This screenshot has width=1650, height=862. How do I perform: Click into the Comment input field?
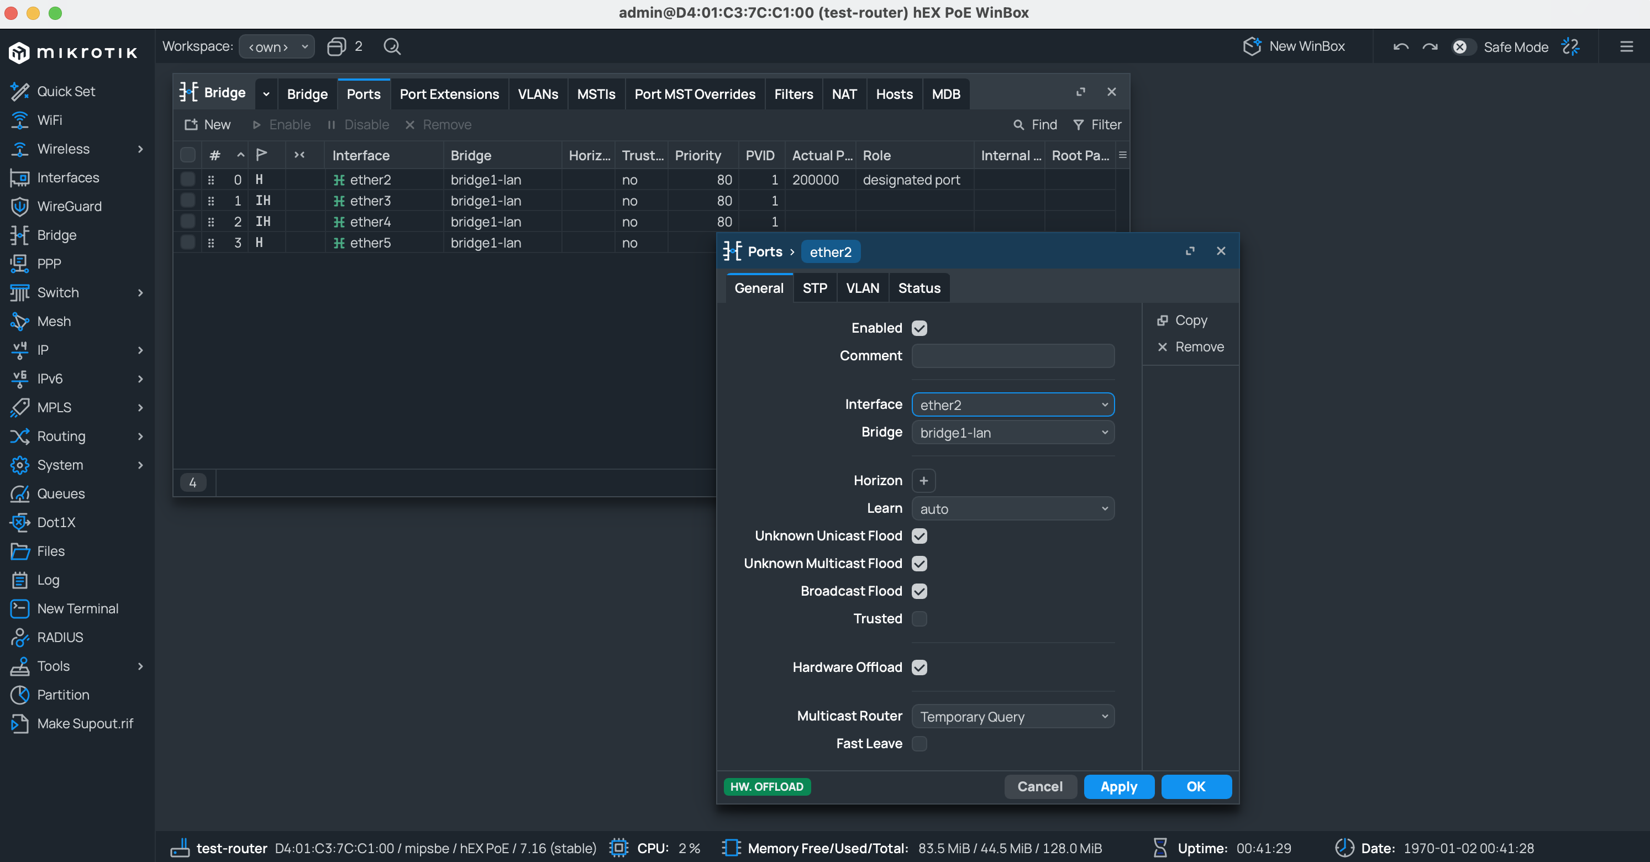tap(1013, 356)
